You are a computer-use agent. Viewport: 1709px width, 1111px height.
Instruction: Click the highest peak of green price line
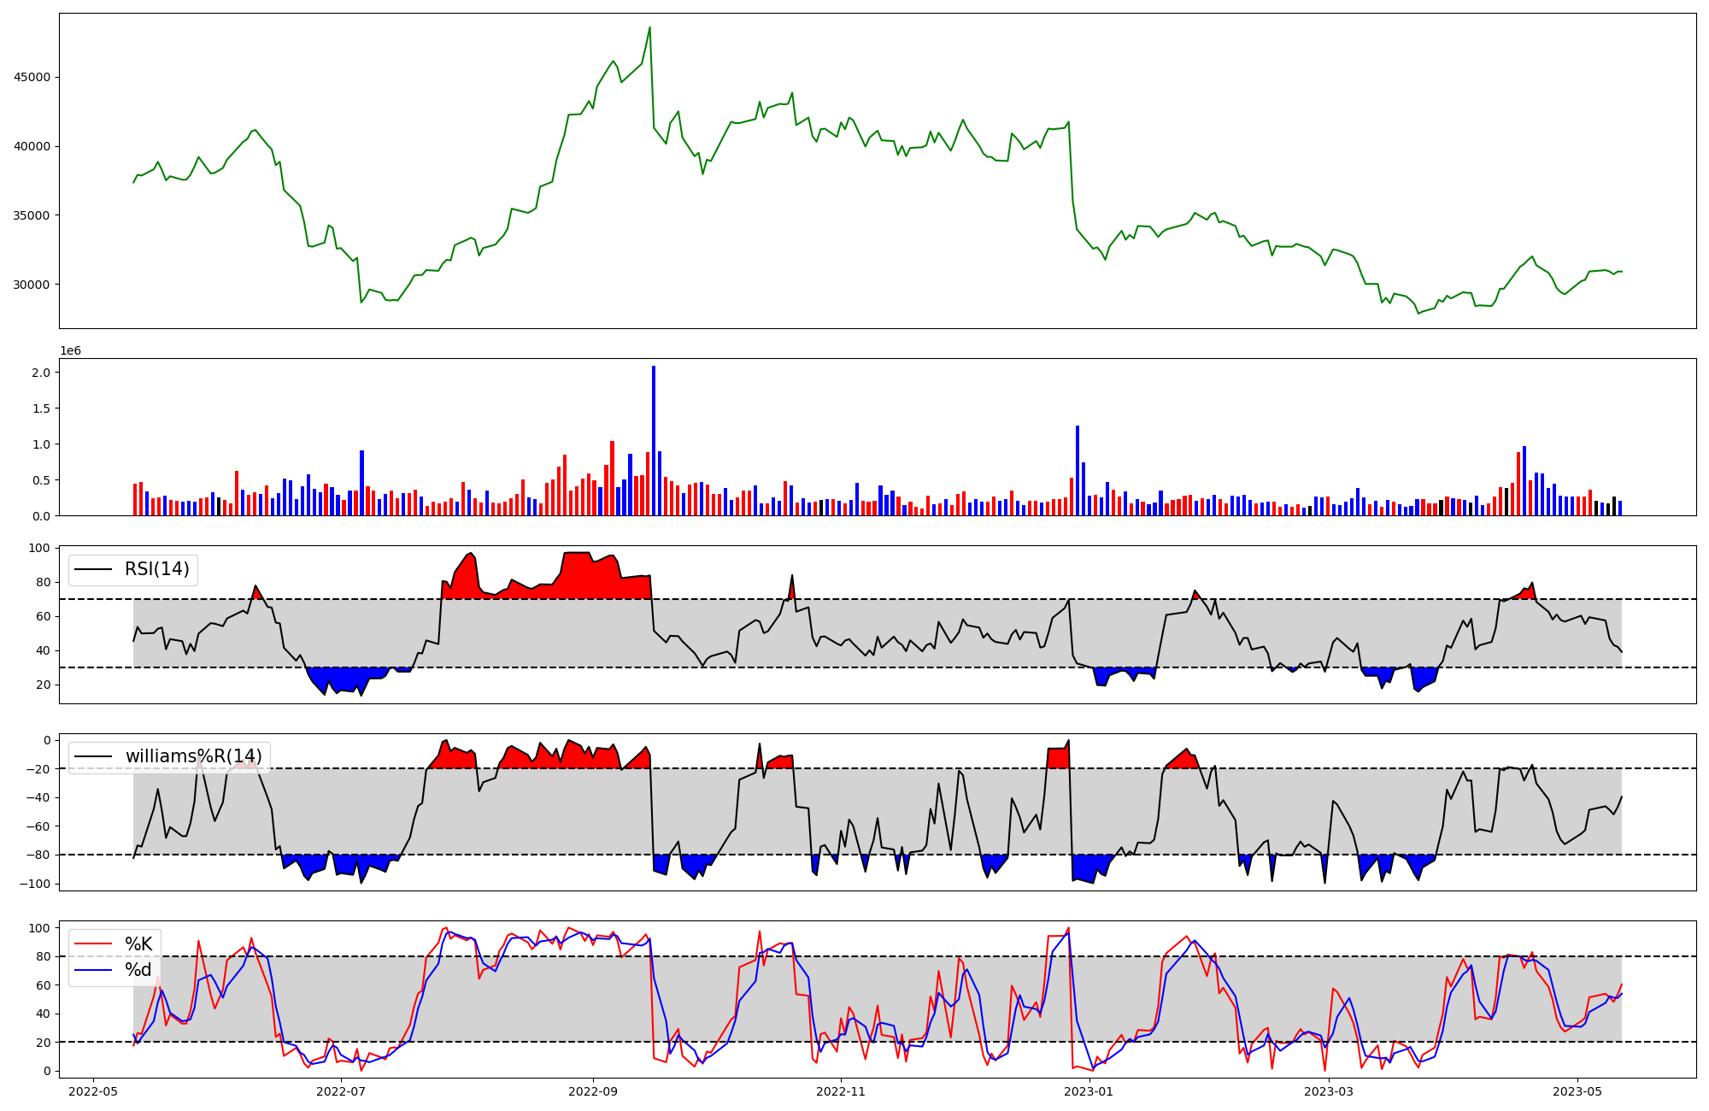point(649,27)
